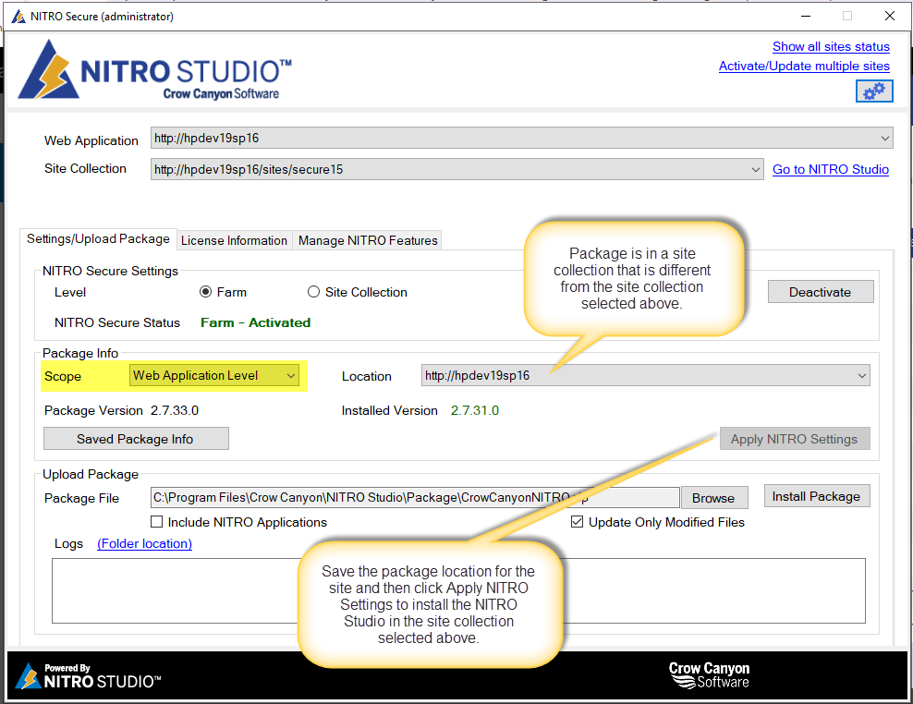Switch to Settings/Upload Package tab
The image size is (913, 704).
98,238
